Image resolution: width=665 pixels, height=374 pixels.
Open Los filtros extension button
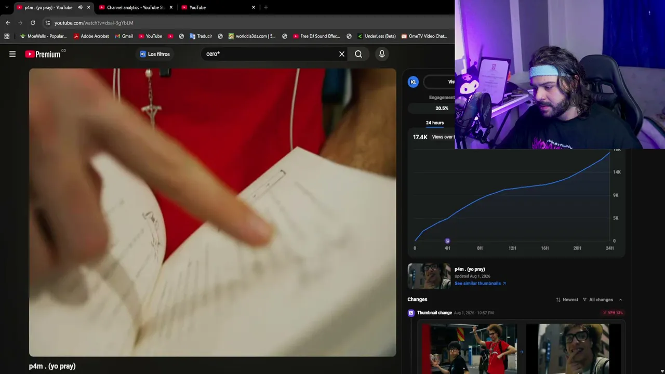tap(155, 54)
